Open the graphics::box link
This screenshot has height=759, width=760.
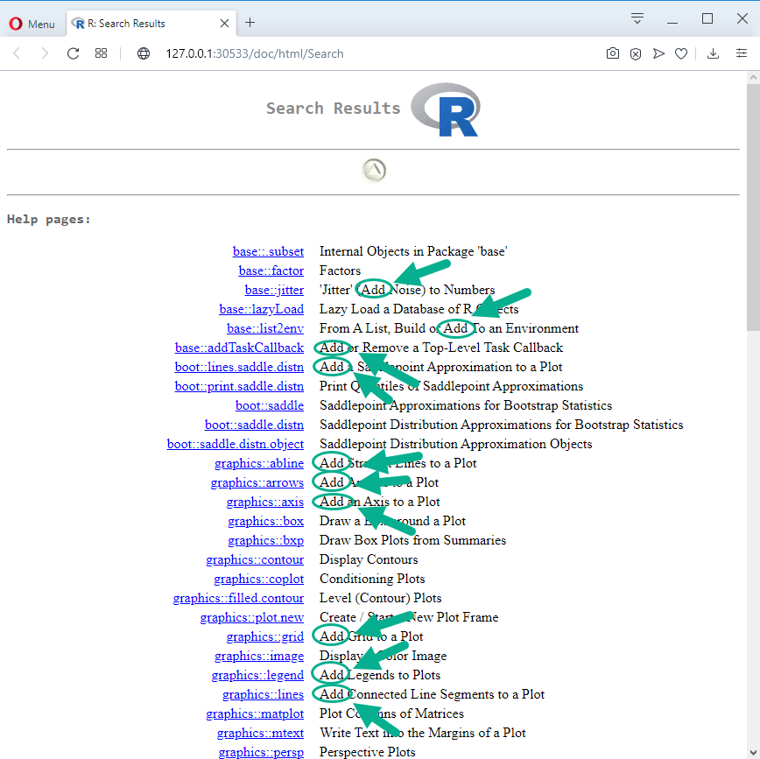(x=265, y=521)
